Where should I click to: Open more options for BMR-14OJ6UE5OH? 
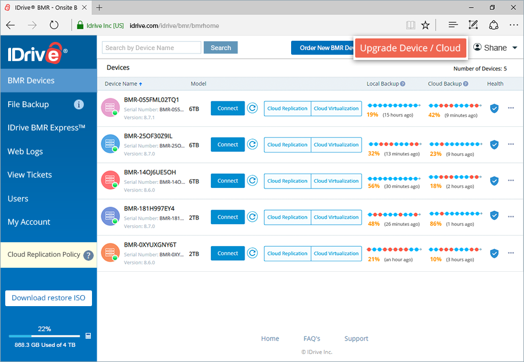(x=511, y=180)
